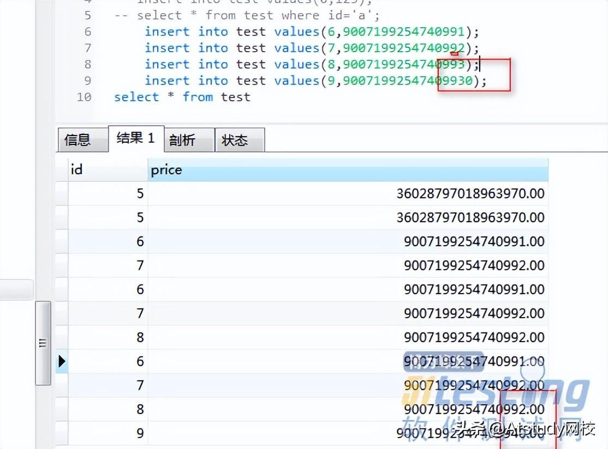This screenshot has height=449, width=608.
Task: Select the 结果 1 results tab
Action: [x=135, y=138]
